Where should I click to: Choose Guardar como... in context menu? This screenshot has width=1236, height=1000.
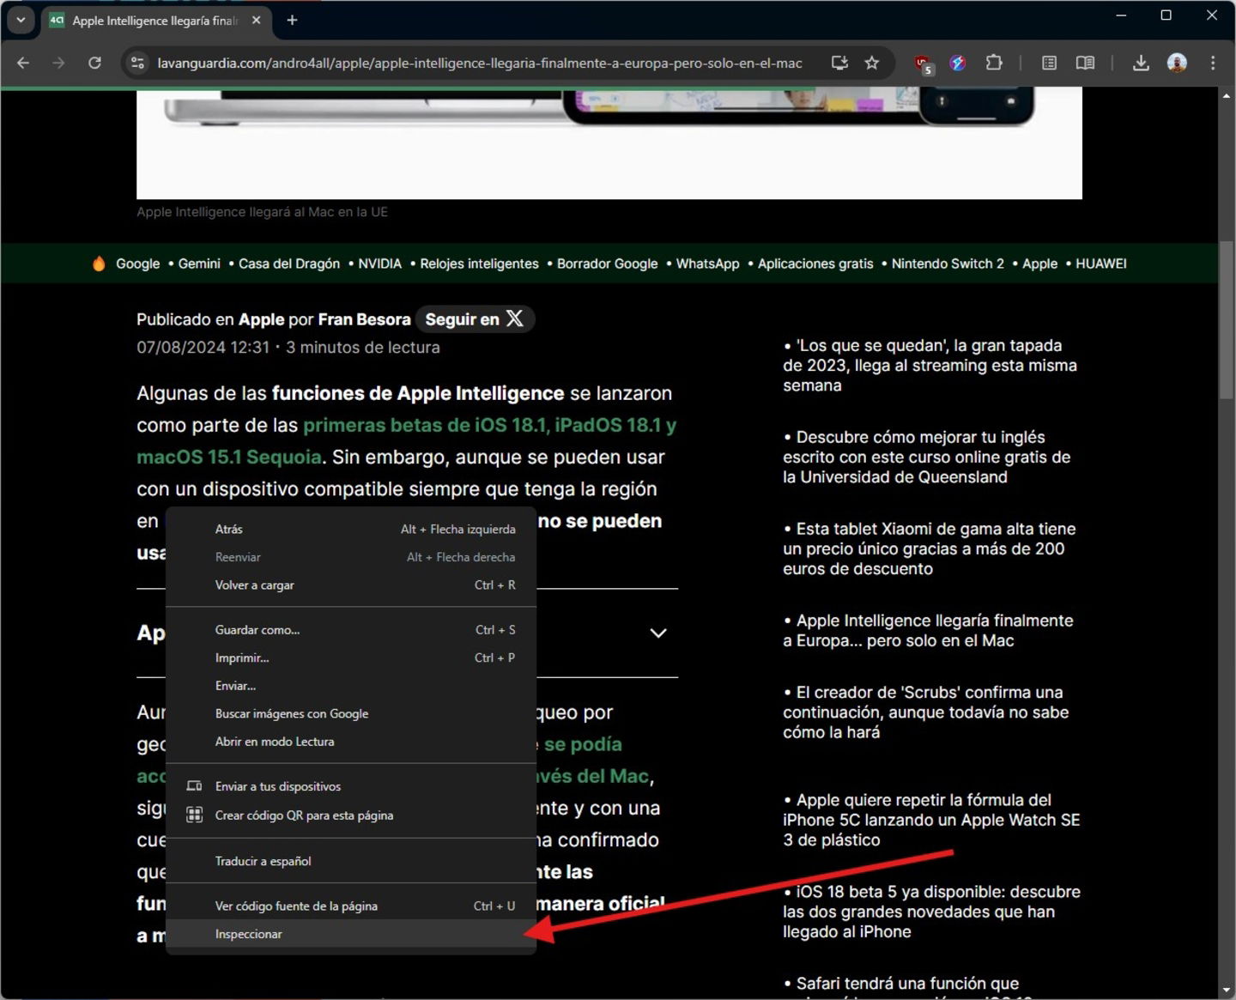(351, 629)
